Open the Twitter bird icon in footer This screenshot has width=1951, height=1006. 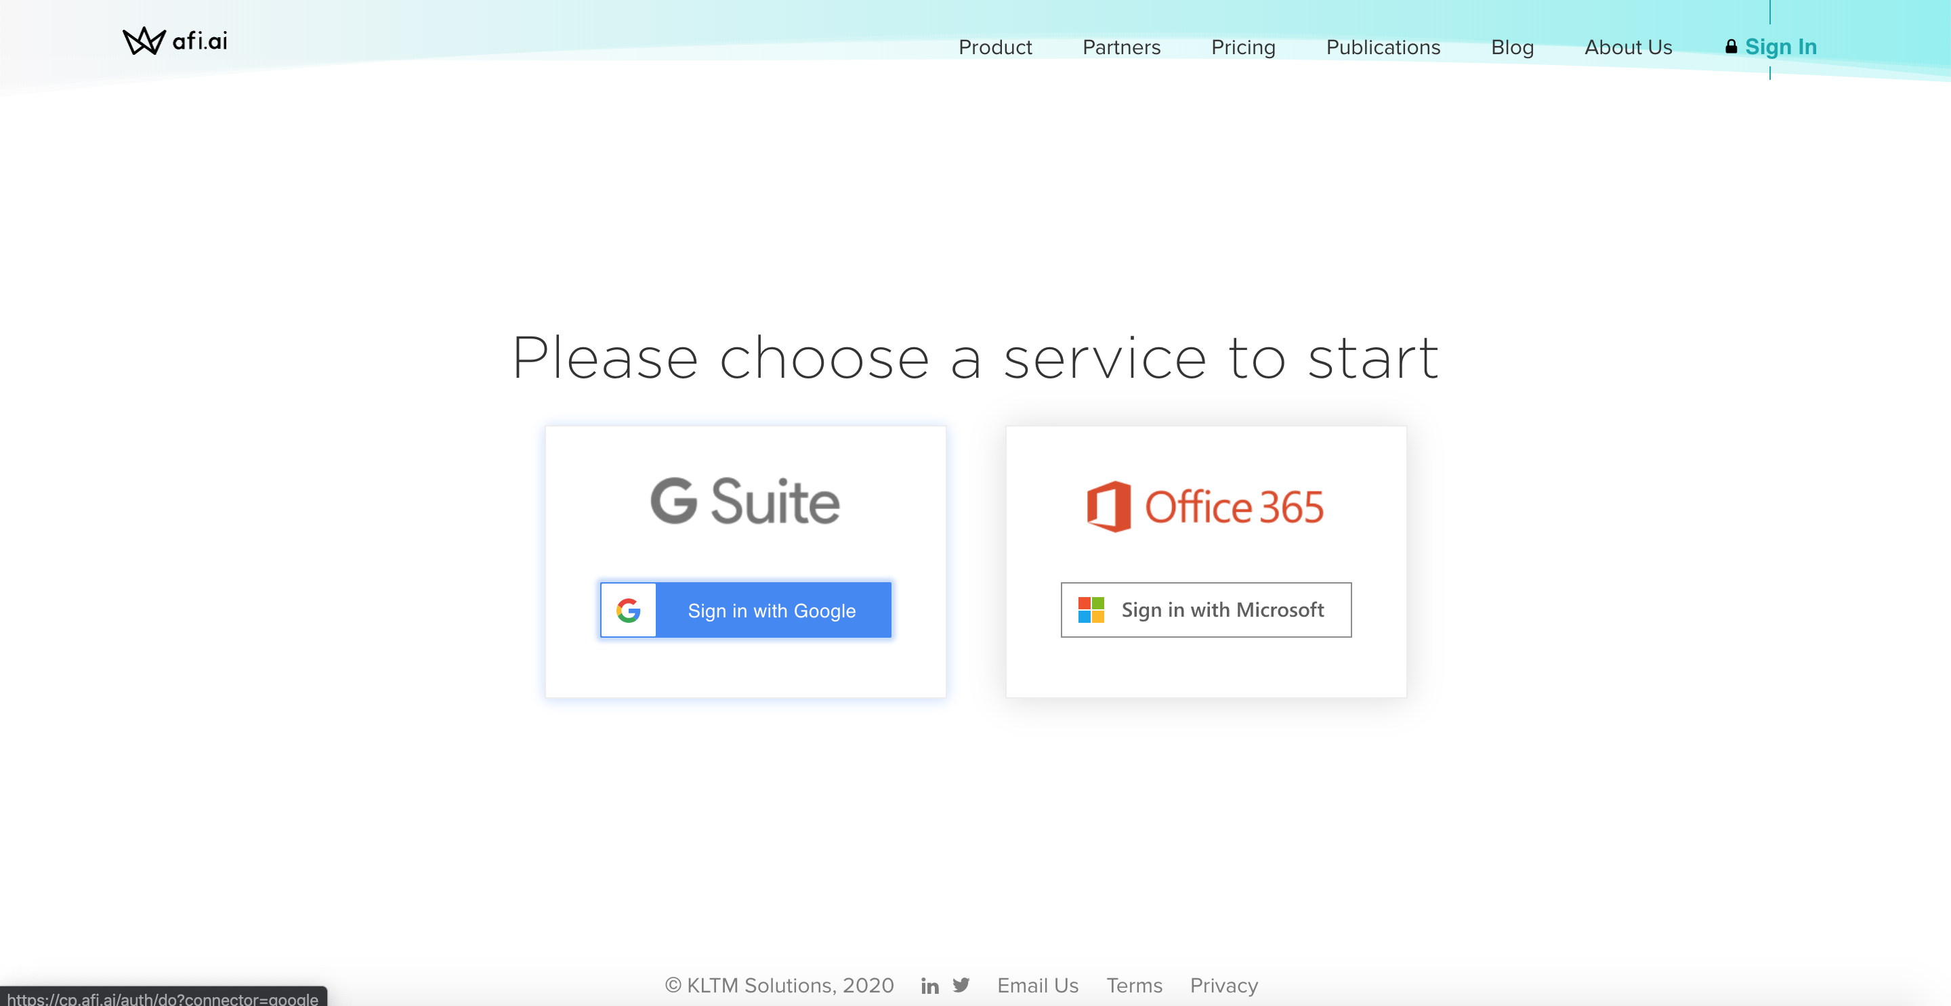pos(961,985)
